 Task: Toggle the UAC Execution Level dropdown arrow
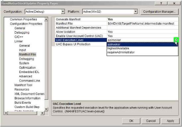(x=176, y=40)
